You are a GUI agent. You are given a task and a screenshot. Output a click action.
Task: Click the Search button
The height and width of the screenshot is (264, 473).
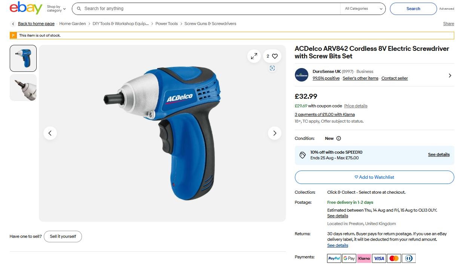pos(413,9)
